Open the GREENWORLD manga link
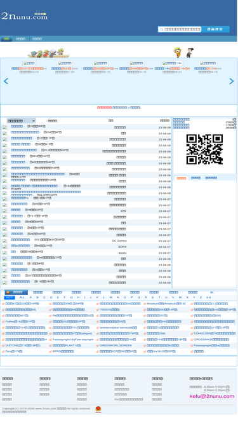 coord(116,346)
